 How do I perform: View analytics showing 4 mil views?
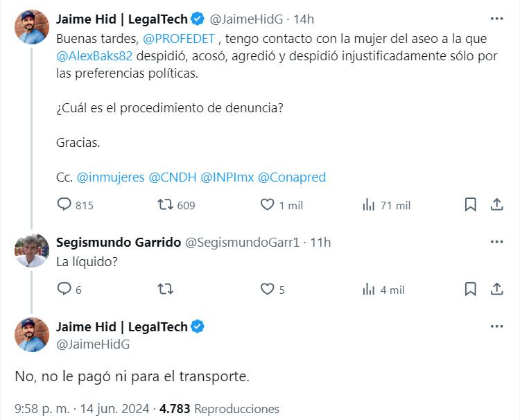[368, 290]
